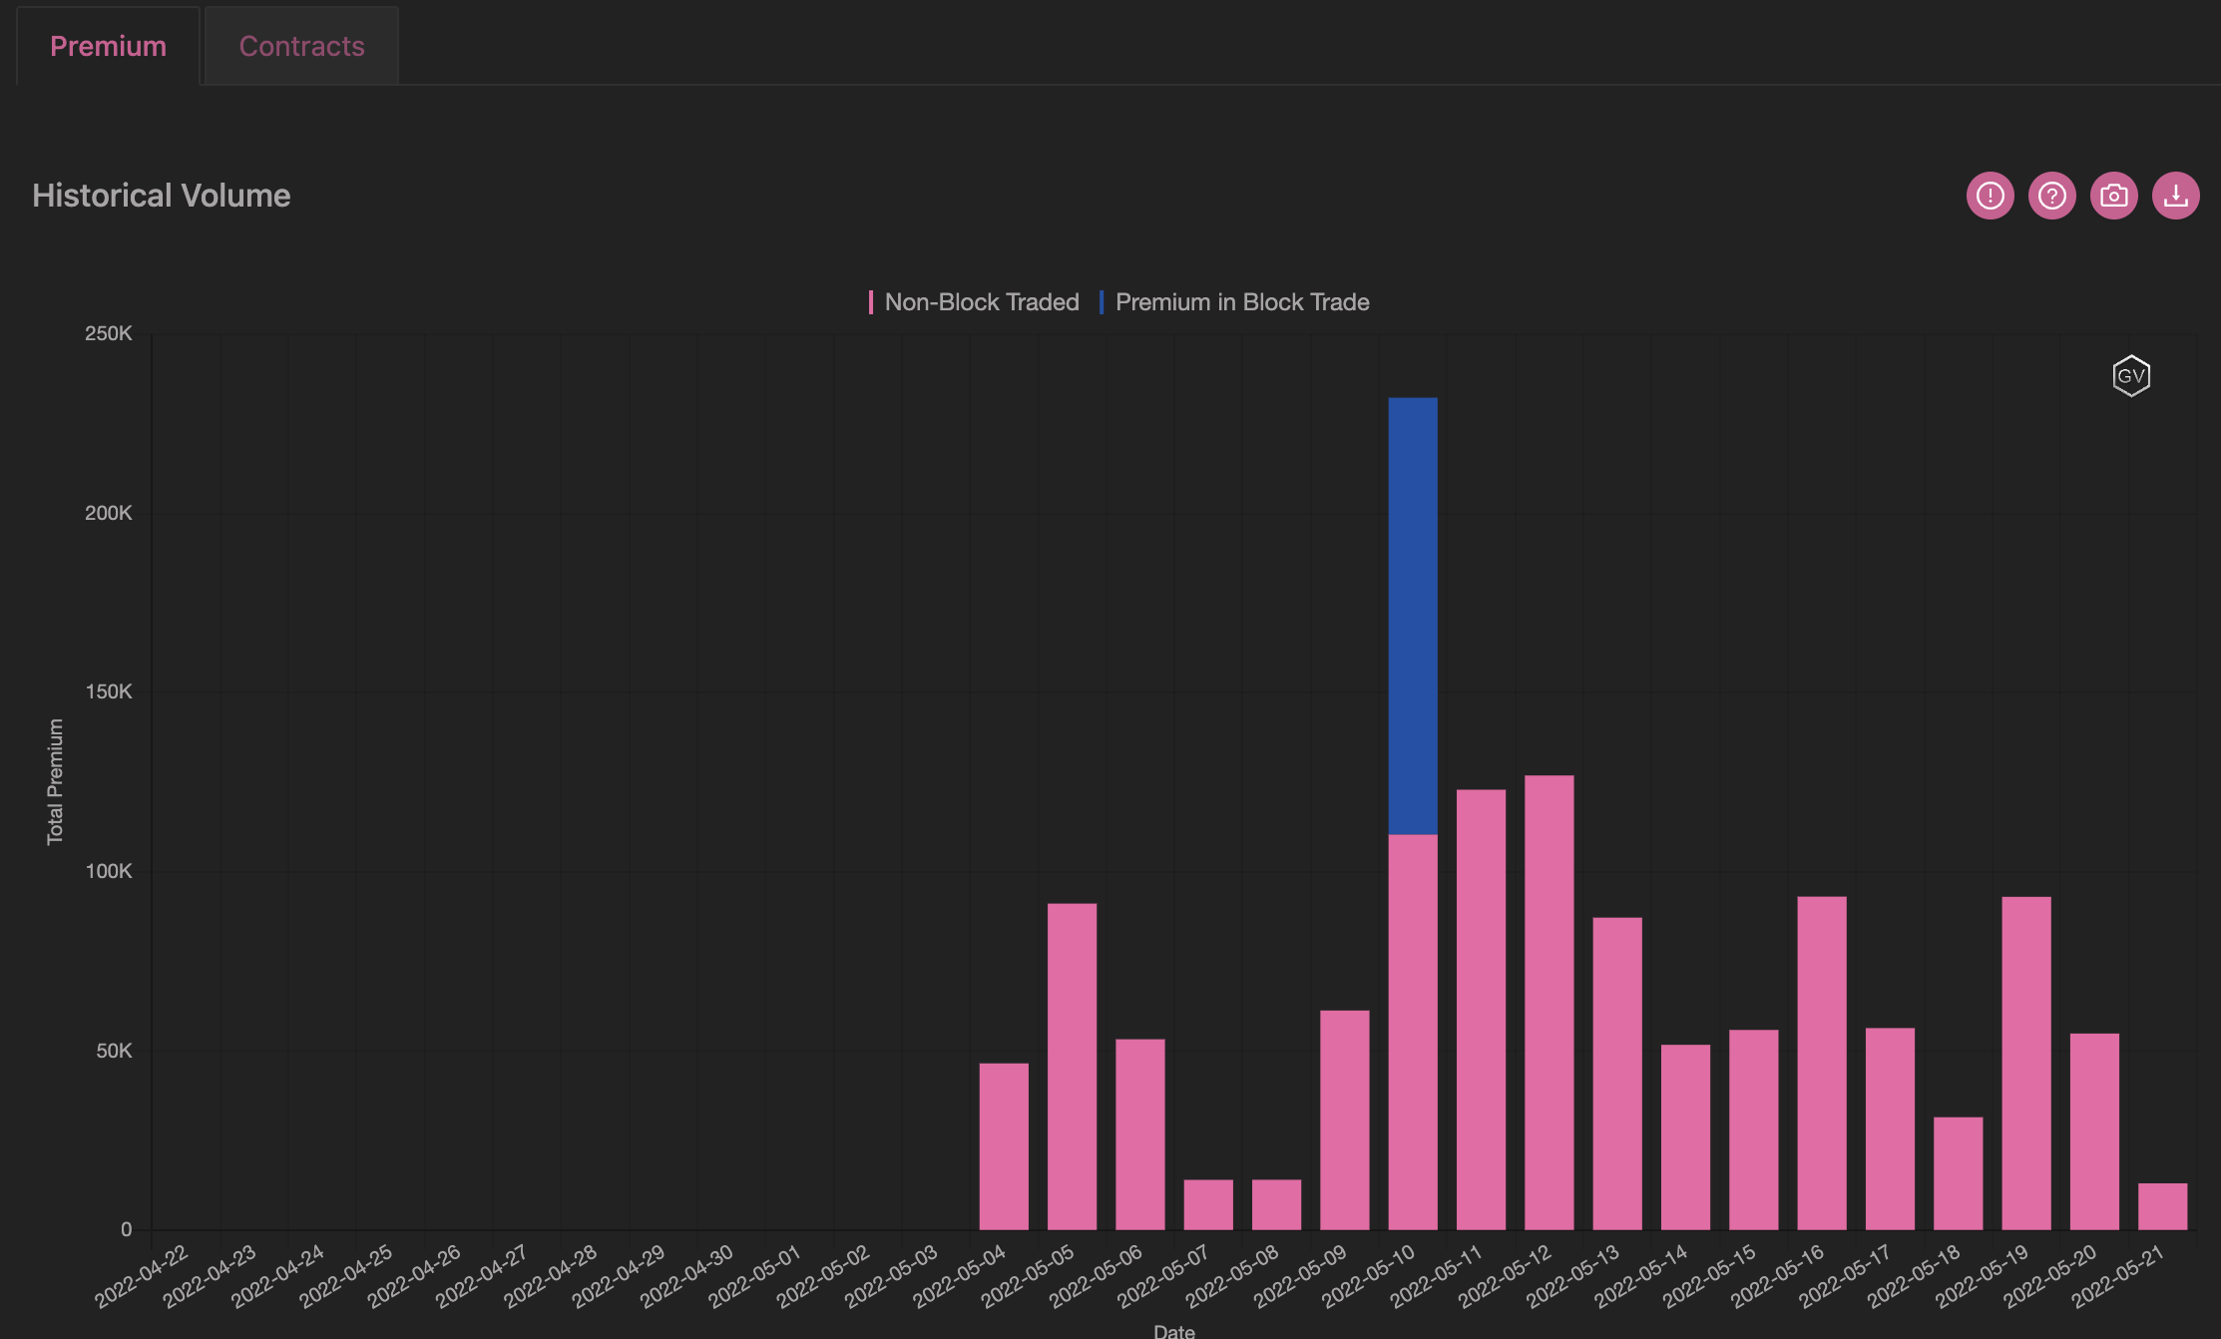Click the 200K y-axis label

(x=108, y=513)
